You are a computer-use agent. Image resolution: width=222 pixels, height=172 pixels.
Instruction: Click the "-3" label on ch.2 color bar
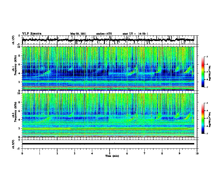pyautogui.click(x=207, y=103)
